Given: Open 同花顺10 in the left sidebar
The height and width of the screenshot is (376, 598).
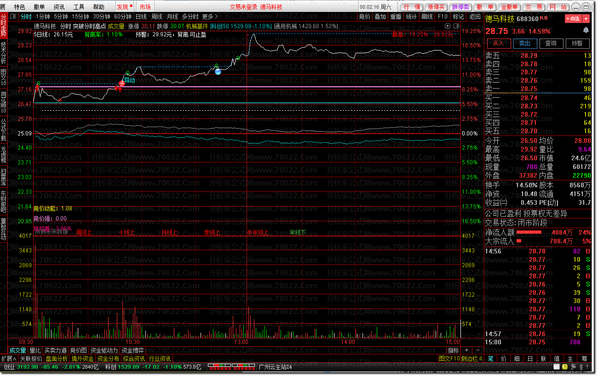Looking at the screenshot, I should [x=4, y=102].
